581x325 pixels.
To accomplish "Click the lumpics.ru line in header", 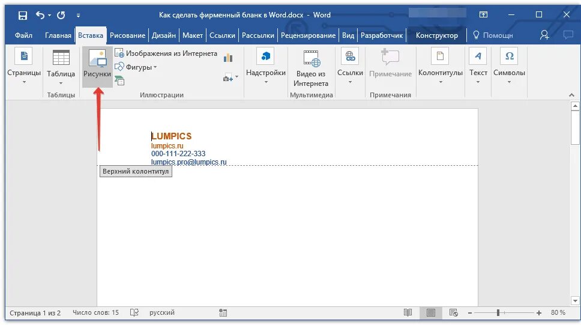I will pos(167,146).
